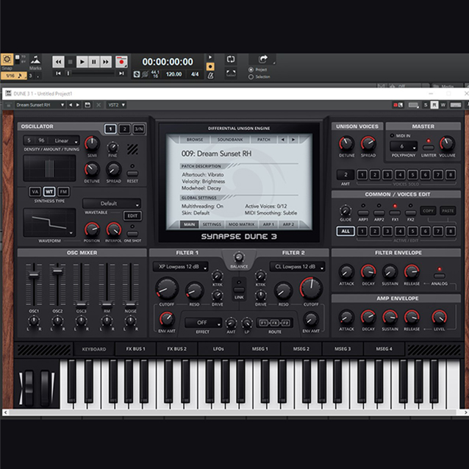Viewport: 469px width, 469px height.
Task: Click the filter LINK icon
Action: click(x=238, y=290)
